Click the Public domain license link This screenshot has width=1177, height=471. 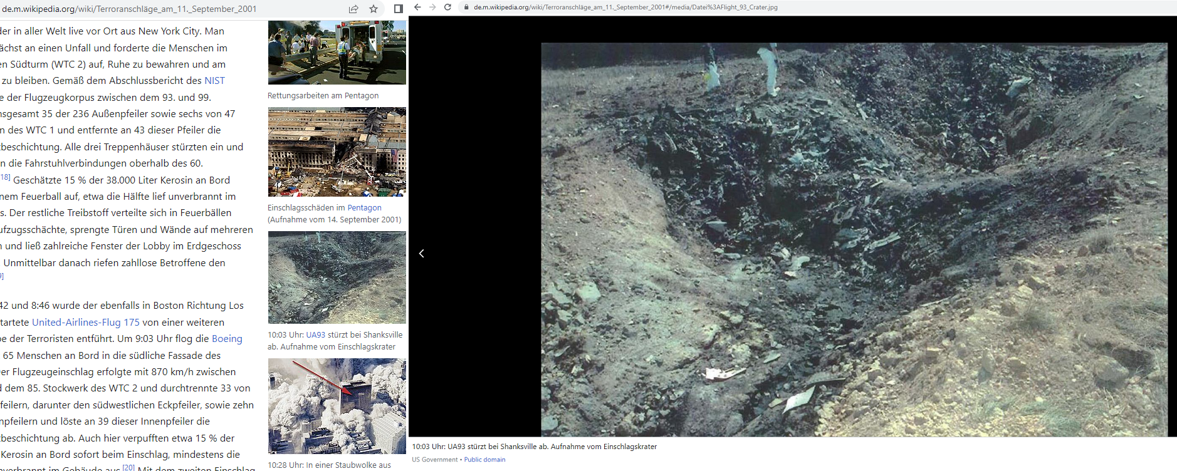click(484, 460)
